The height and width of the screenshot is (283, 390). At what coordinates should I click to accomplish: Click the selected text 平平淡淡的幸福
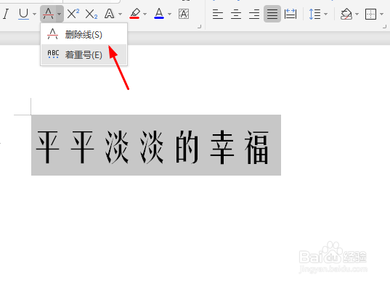(153, 147)
